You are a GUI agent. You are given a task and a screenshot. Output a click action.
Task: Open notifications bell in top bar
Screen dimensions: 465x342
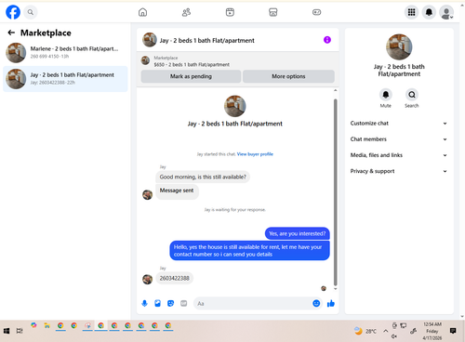tap(429, 12)
